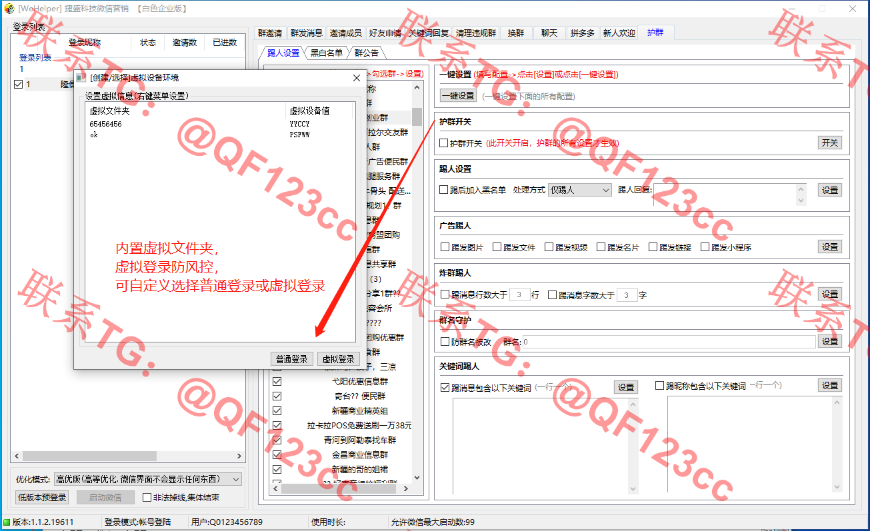Tick the 踢发文件 checkbox
The width and height of the screenshot is (870, 531).
coord(497,247)
